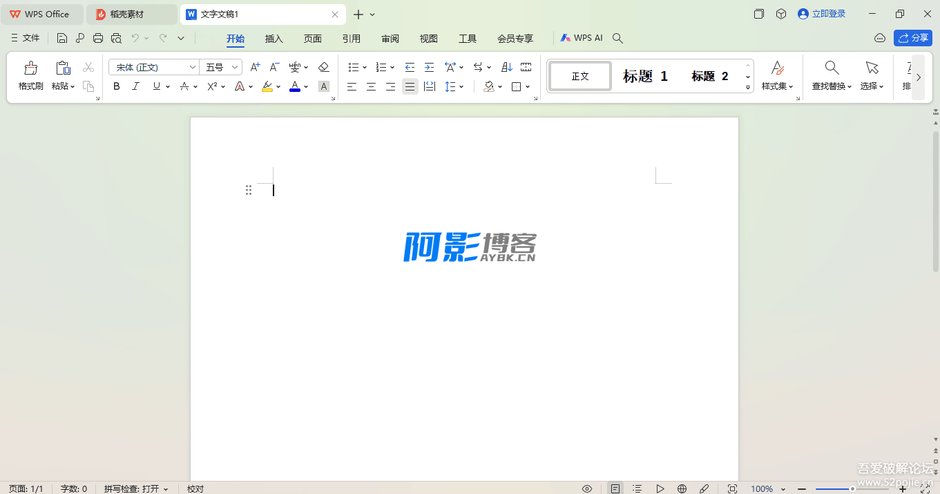
Task: Click the 分享 share button
Action: [912, 39]
